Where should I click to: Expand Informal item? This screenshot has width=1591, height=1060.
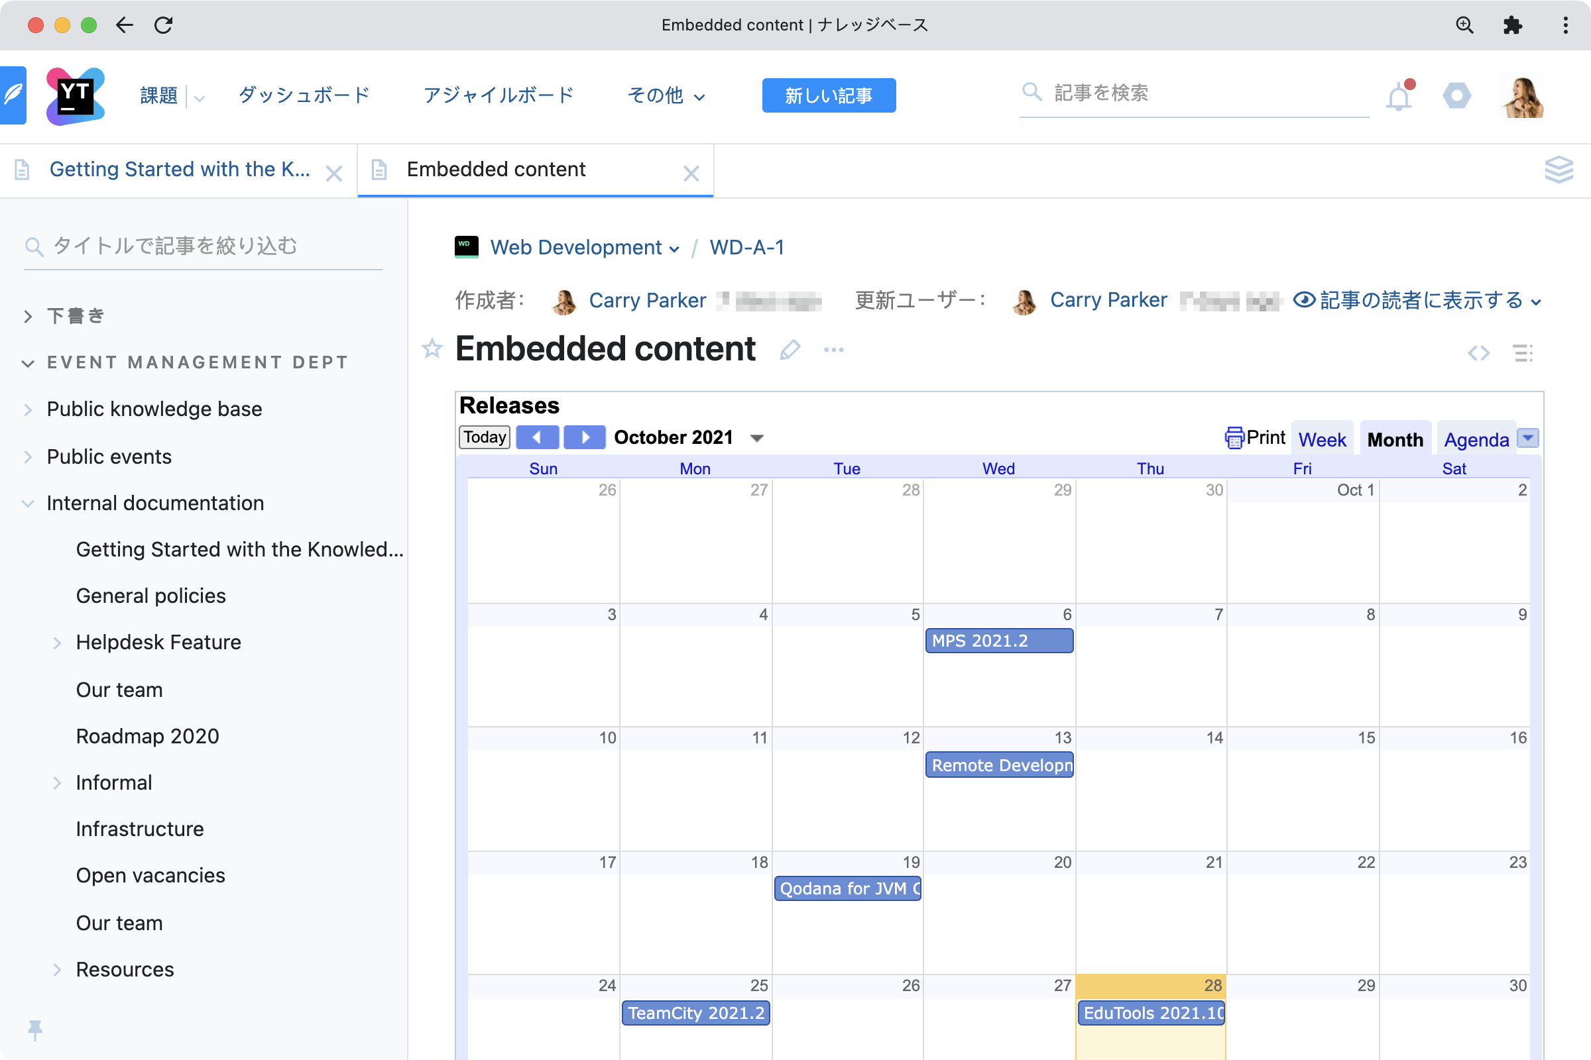coord(57,783)
